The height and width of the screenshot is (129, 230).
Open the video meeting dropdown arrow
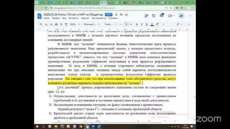174,16
